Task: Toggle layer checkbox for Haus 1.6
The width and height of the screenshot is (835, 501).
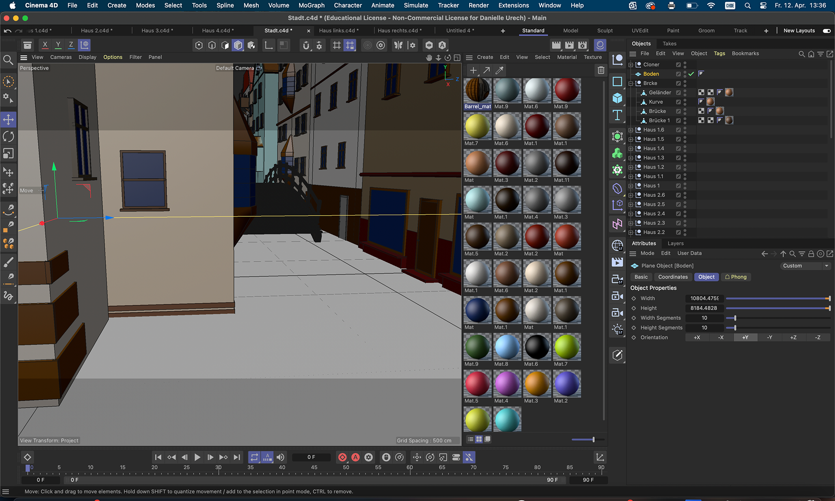Action: click(x=678, y=130)
